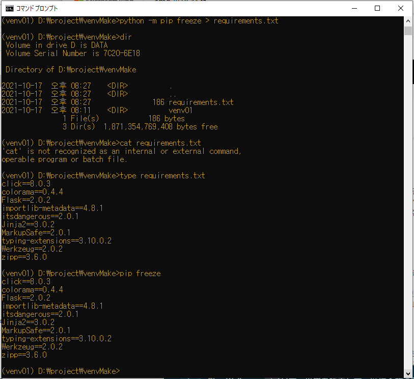The width and height of the screenshot is (414, 379).
Task: Click the scrollbar down arrow
Action: (x=408, y=373)
